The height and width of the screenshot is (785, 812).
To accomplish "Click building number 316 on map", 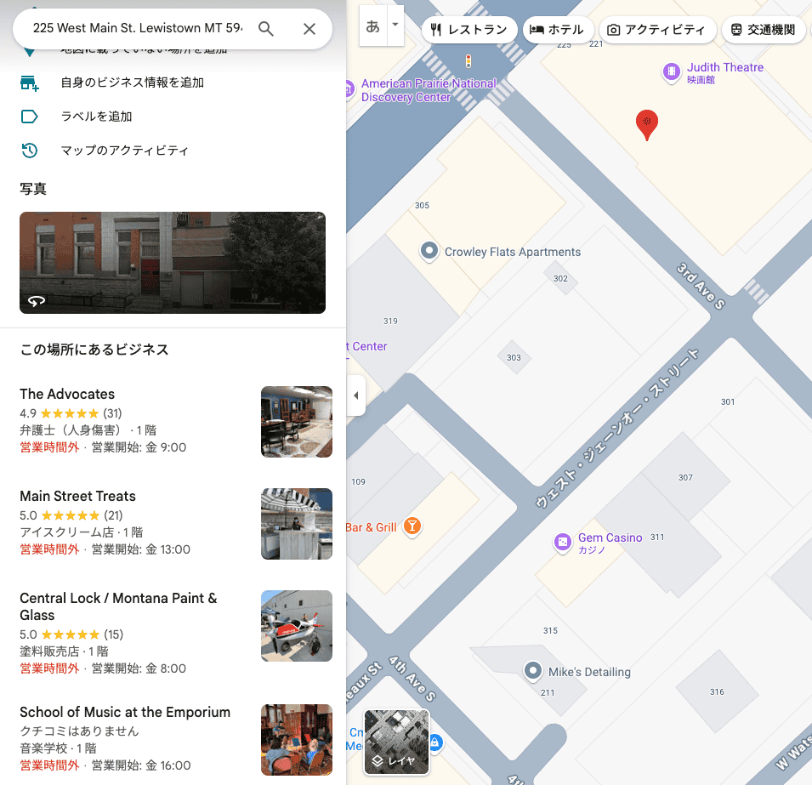I will 718,692.
